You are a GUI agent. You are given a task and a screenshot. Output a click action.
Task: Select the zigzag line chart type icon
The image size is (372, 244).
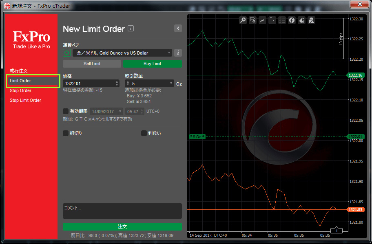coord(262,20)
